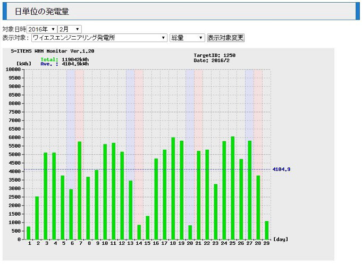
Task: Click the 6000 y-axis label
Action: tap(15, 138)
